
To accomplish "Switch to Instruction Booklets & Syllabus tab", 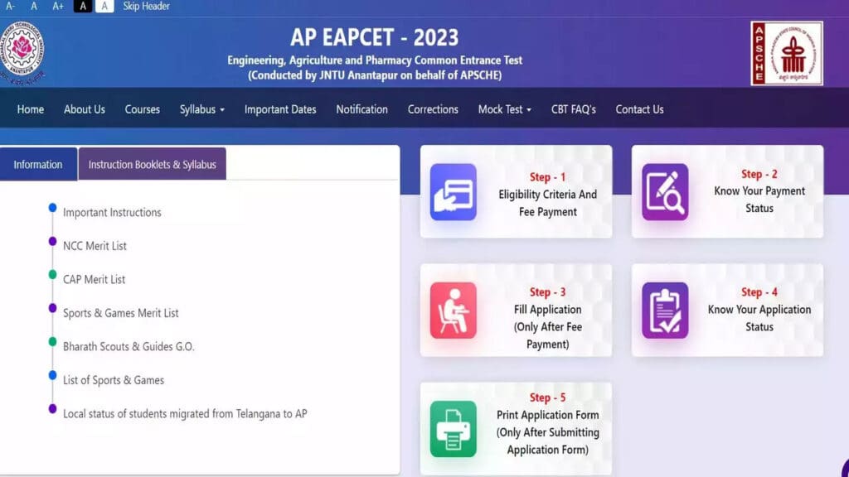I will tap(153, 164).
